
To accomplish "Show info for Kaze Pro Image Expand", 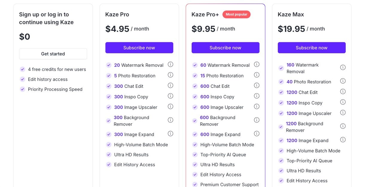I will point(170,134).
